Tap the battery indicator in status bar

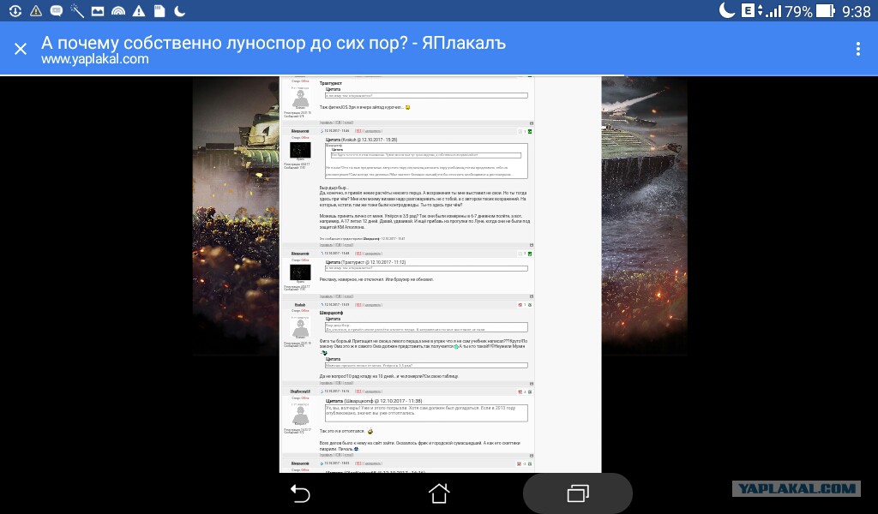[826, 10]
